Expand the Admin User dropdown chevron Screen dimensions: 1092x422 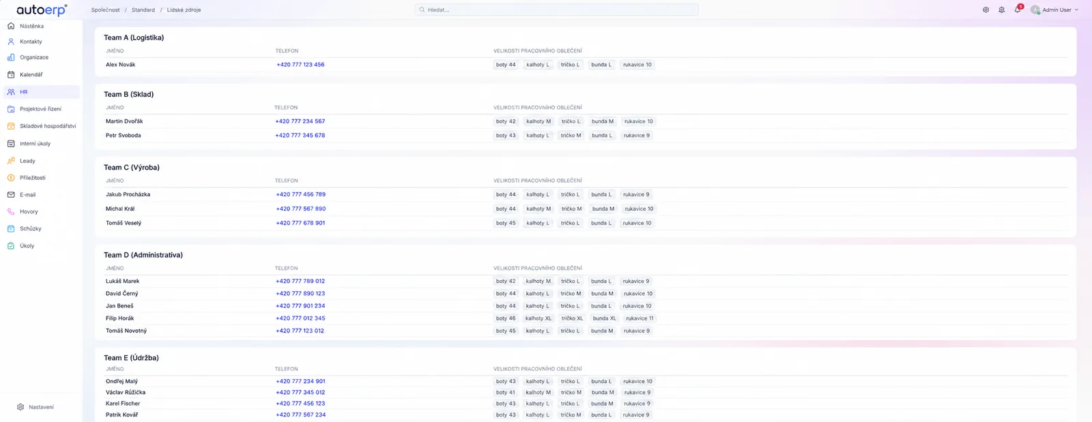(x=1077, y=10)
